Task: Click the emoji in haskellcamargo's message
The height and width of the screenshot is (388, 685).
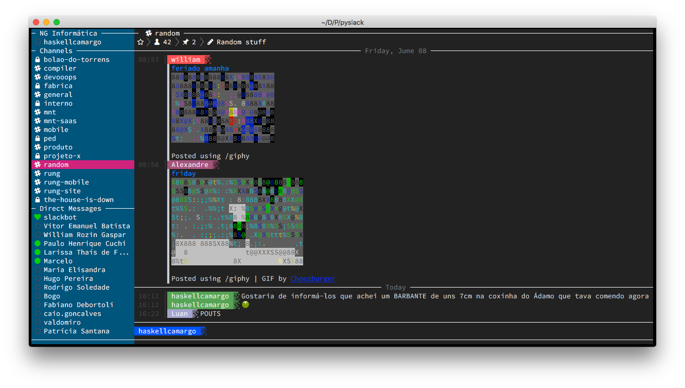Action: [245, 305]
